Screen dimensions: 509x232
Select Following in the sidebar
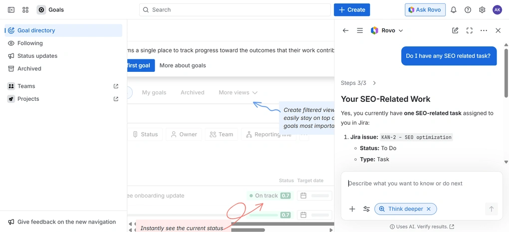pos(30,43)
